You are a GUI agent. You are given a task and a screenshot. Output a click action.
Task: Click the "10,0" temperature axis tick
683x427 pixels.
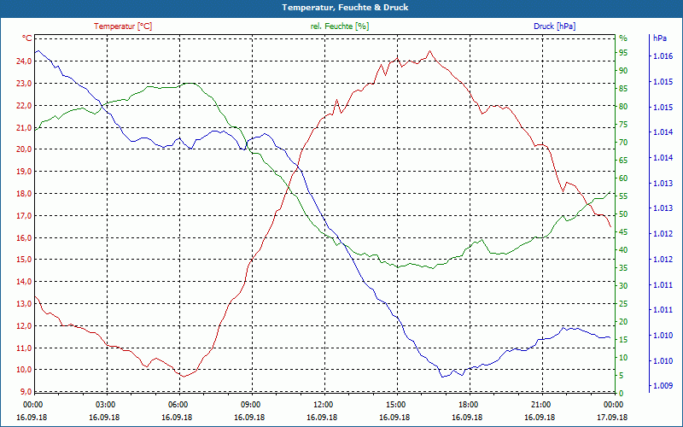point(24,370)
